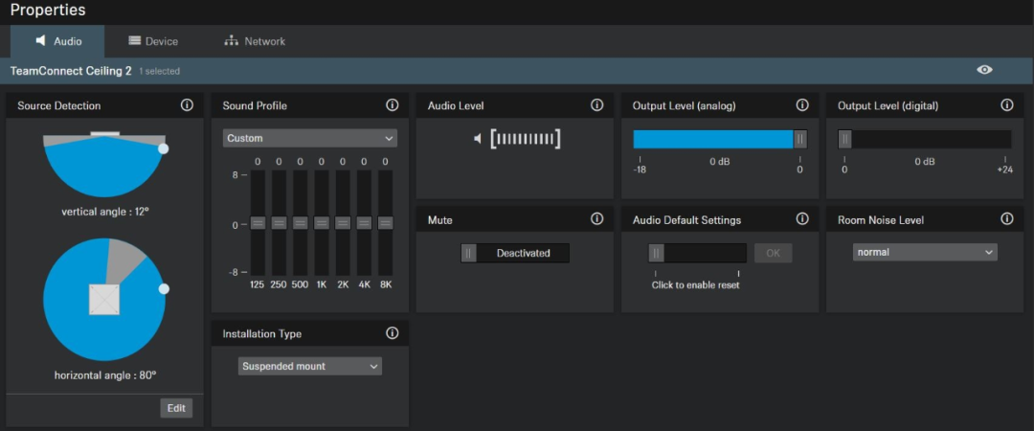Image resolution: width=1034 pixels, height=431 pixels.
Task: Switch to the Device tab
Action: pyautogui.click(x=153, y=41)
